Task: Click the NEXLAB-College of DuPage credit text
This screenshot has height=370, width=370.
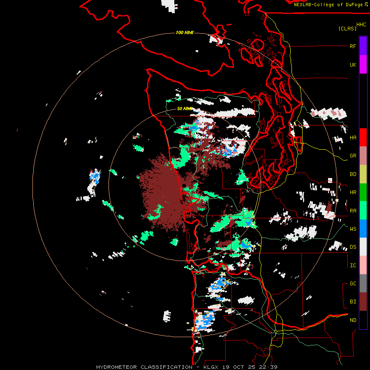Action: [x=328, y=5]
